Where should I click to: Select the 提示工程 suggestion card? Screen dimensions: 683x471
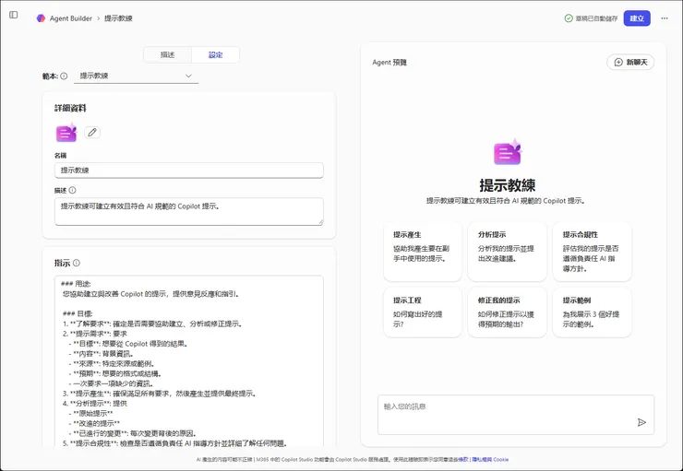click(423, 312)
